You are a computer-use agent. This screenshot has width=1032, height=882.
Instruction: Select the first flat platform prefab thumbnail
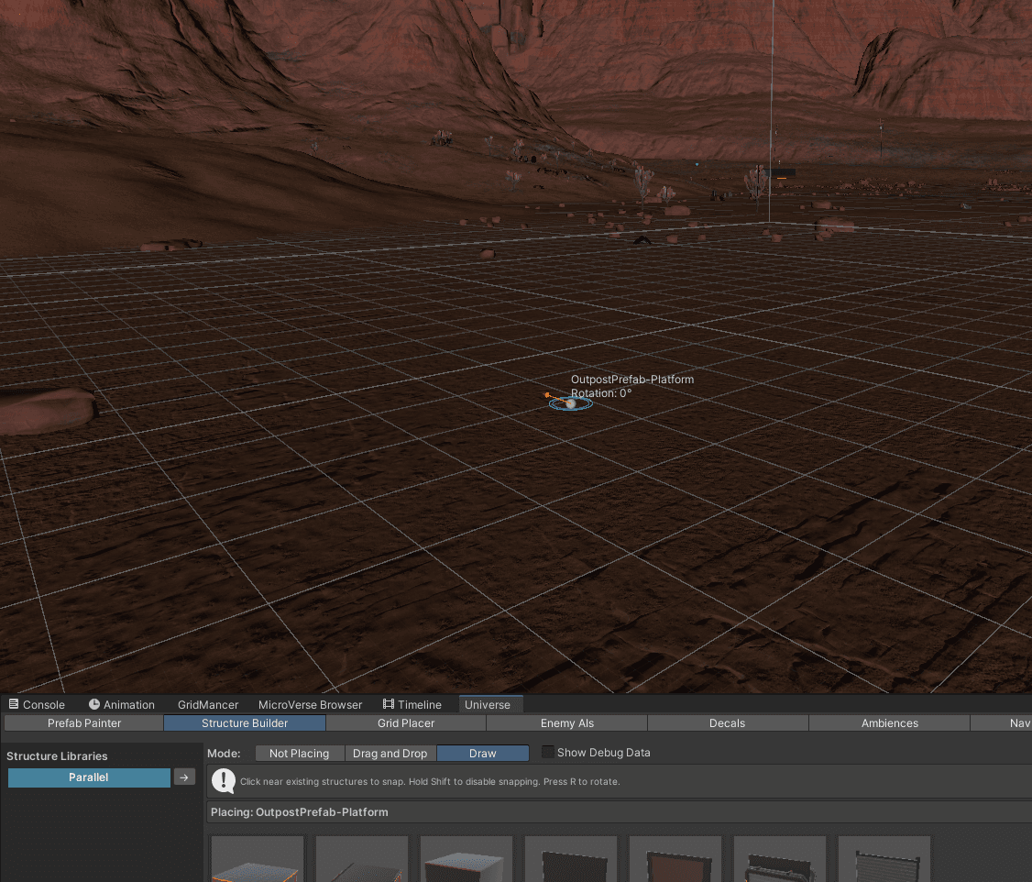[257, 862]
